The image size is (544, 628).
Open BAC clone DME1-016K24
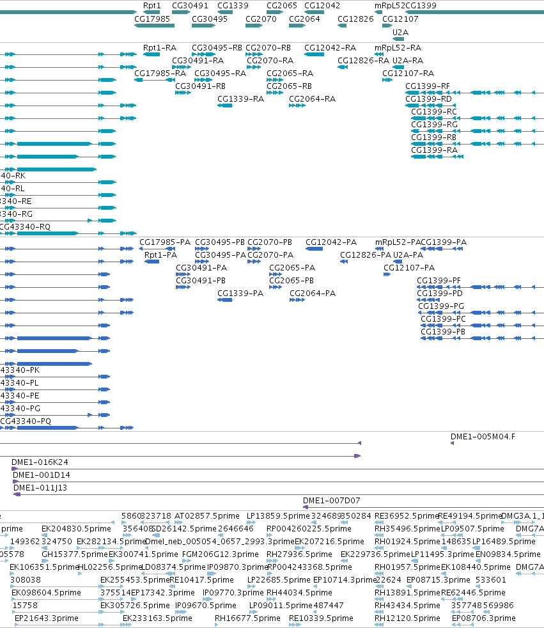coord(40,462)
